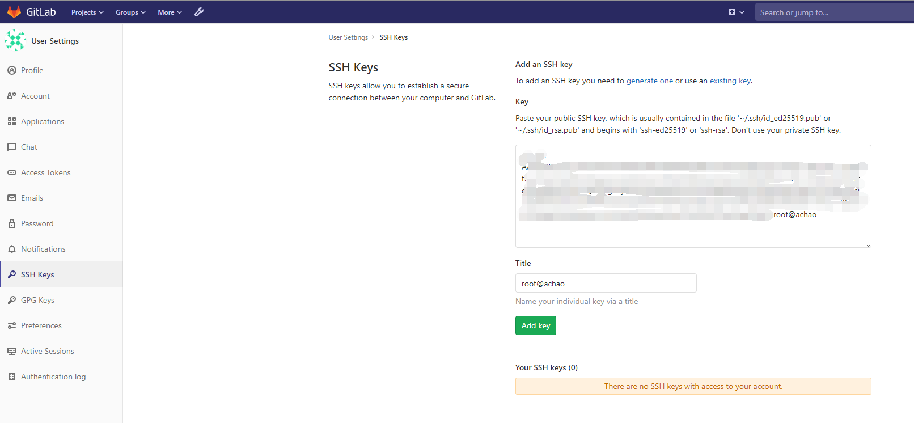914x423 pixels.
Task: Open the More dropdown in navbar
Action: [x=170, y=12]
